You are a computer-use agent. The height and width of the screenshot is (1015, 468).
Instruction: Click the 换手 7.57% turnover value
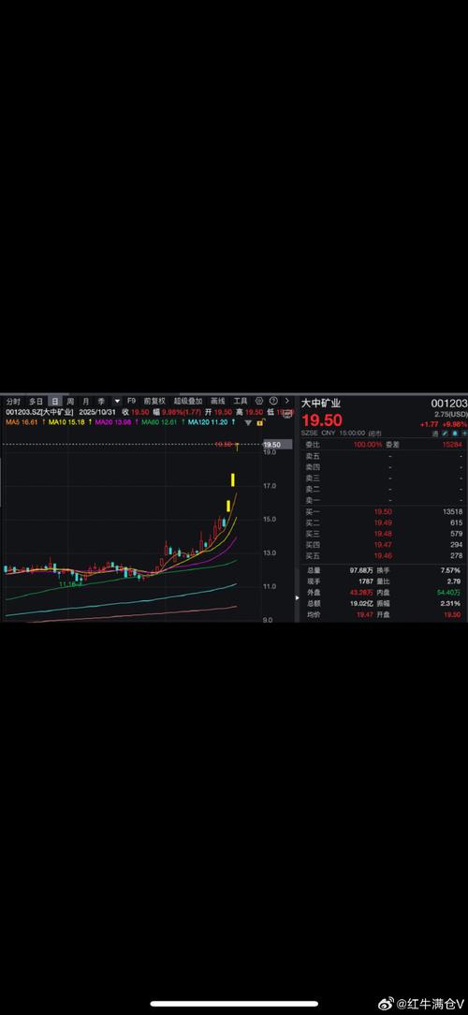tap(451, 570)
